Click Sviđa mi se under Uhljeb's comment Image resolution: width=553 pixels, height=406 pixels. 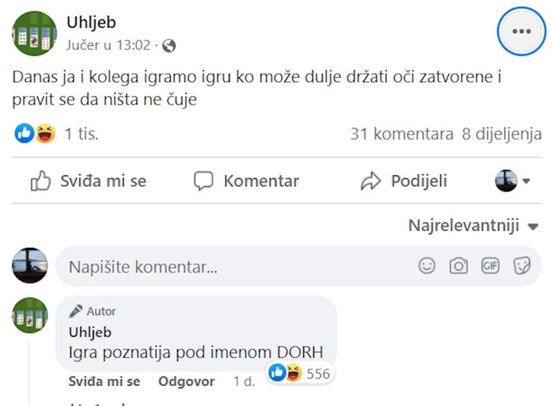[x=104, y=381]
